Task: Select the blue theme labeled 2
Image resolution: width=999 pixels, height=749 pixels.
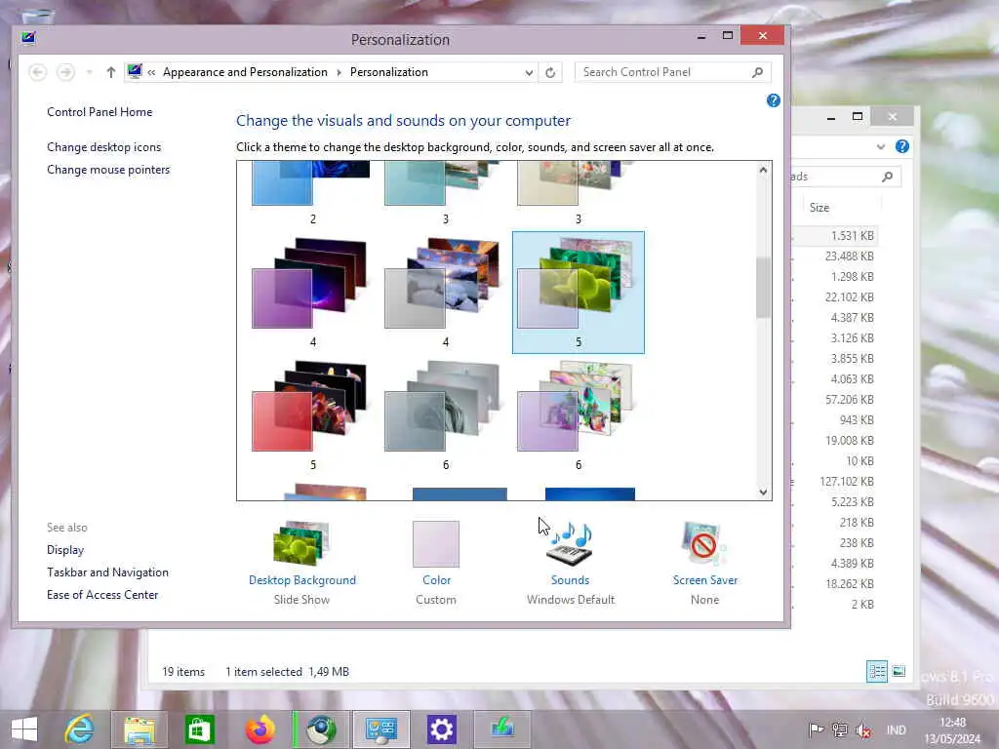Action: point(312,191)
